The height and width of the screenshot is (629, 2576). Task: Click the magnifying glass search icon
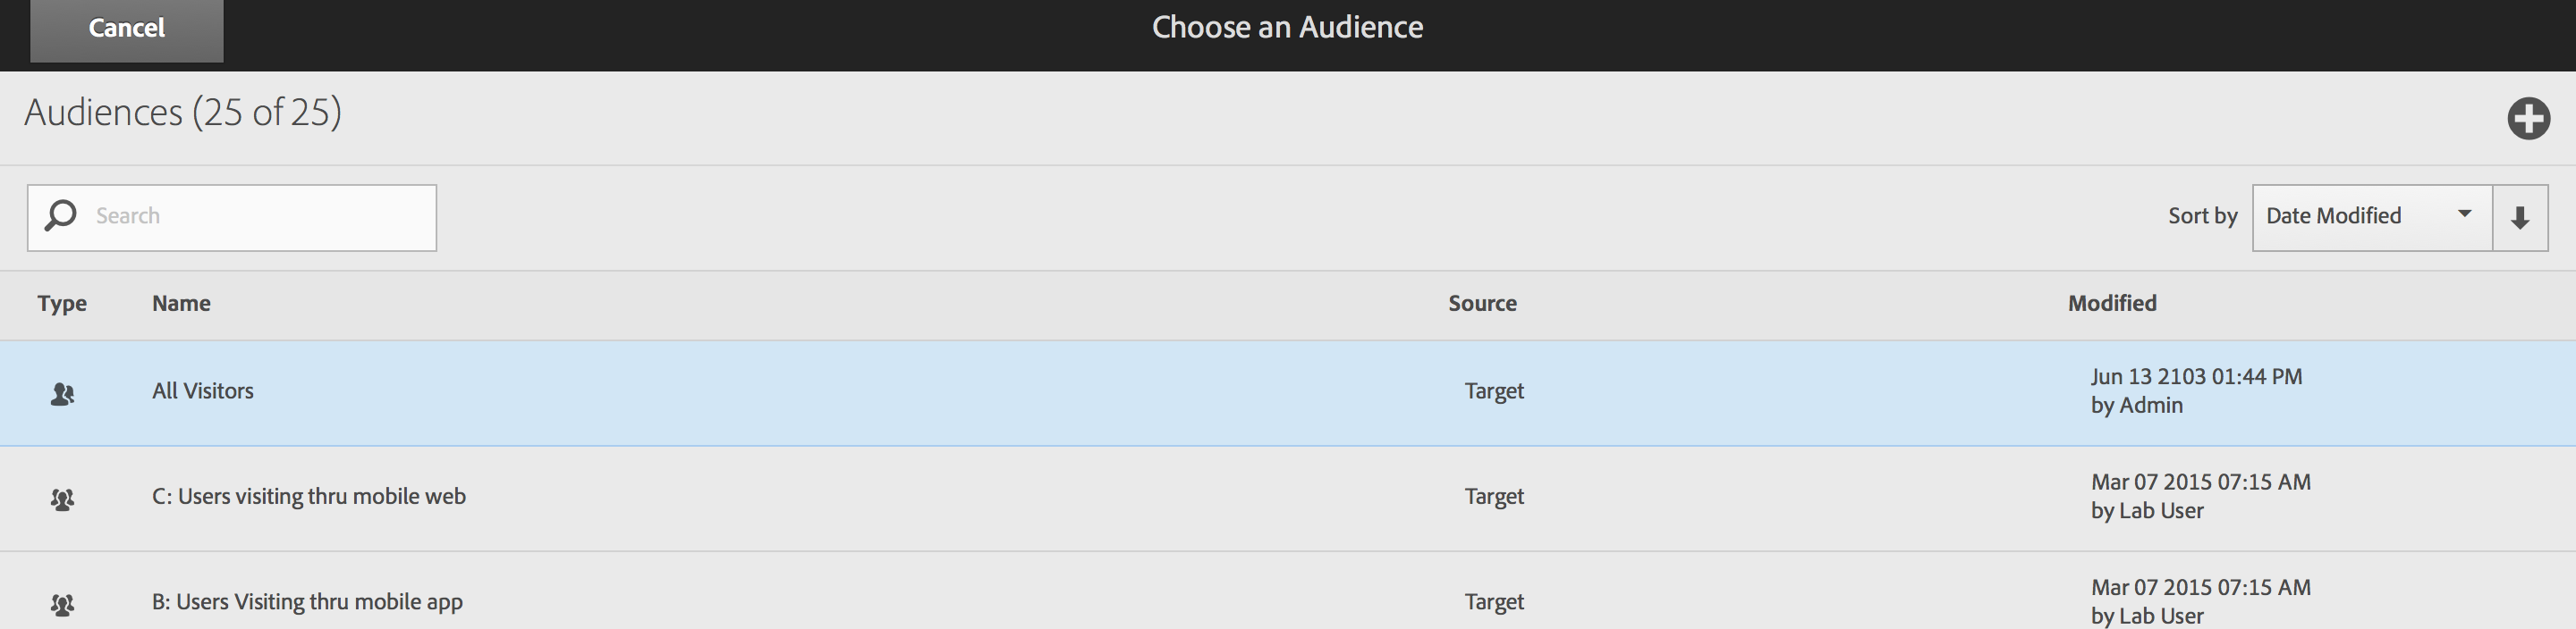pyautogui.click(x=61, y=215)
